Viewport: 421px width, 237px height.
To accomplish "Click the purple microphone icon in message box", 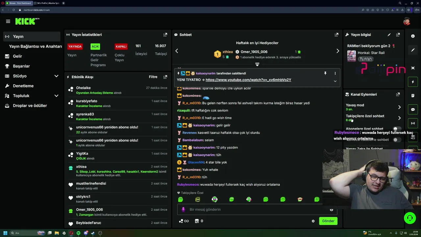I will coord(183,209).
